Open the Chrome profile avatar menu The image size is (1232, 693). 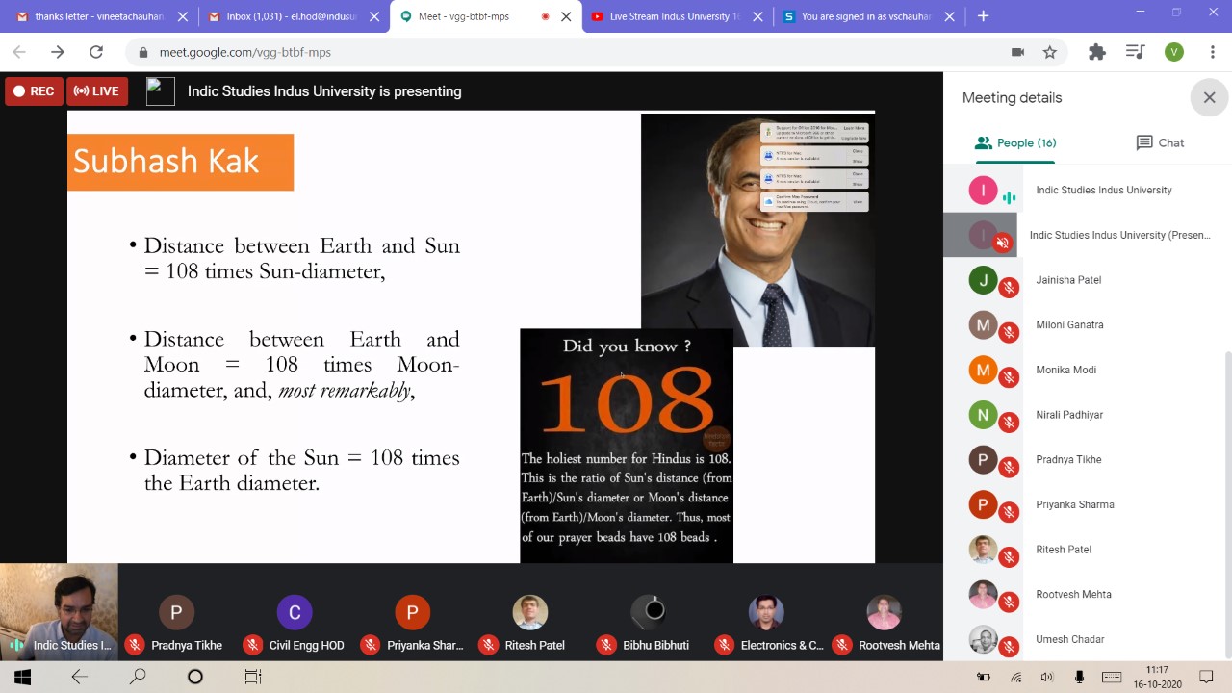[1173, 52]
